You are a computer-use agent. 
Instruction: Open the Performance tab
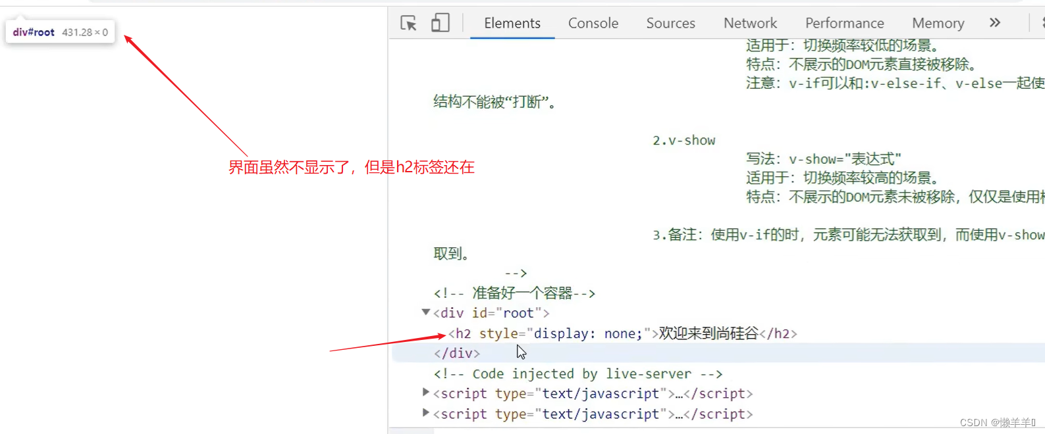pyautogui.click(x=844, y=23)
